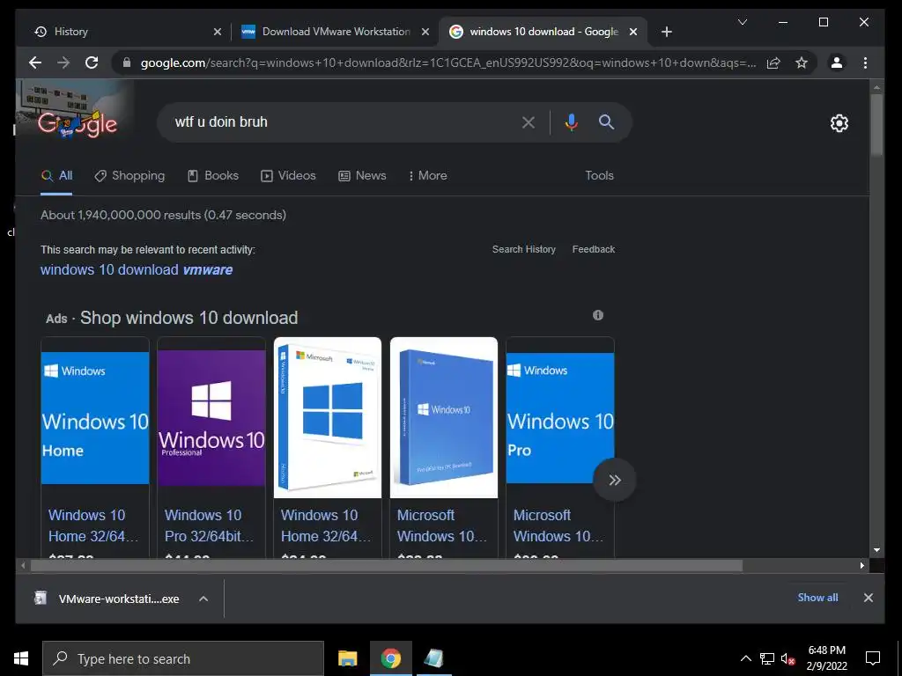Open Windows Start menu
The image size is (902, 676).
coord(21,658)
